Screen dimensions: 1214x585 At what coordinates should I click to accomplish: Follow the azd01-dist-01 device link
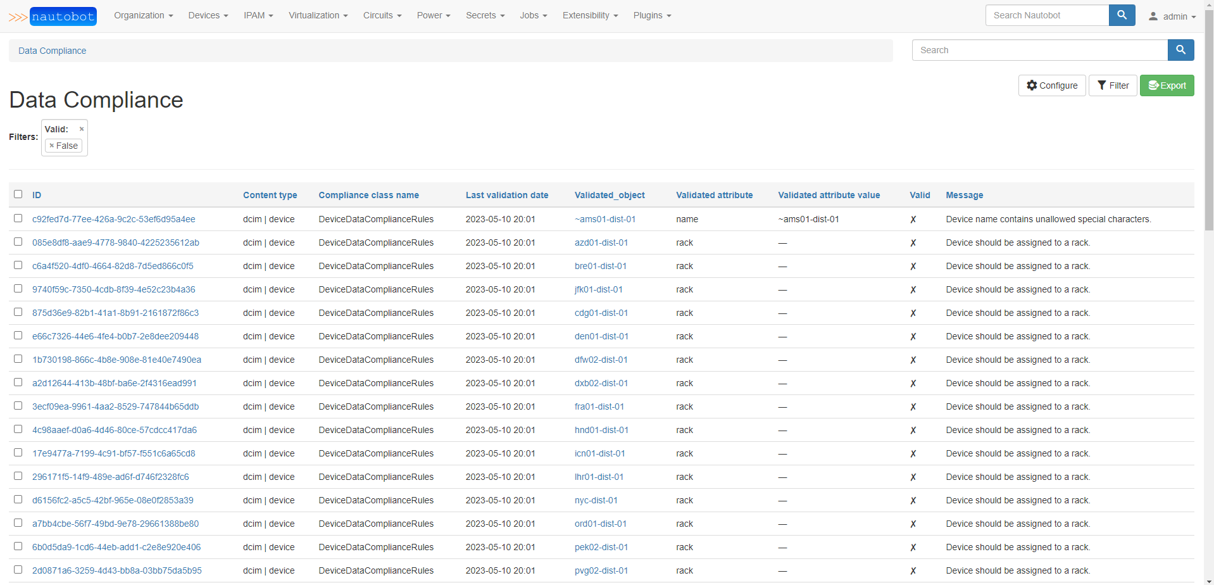tap(601, 242)
